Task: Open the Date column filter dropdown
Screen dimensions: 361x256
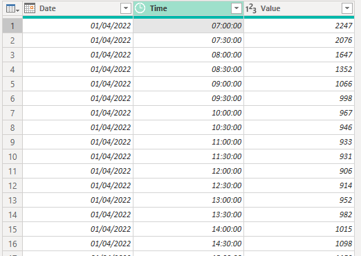Action: click(126, 8)
